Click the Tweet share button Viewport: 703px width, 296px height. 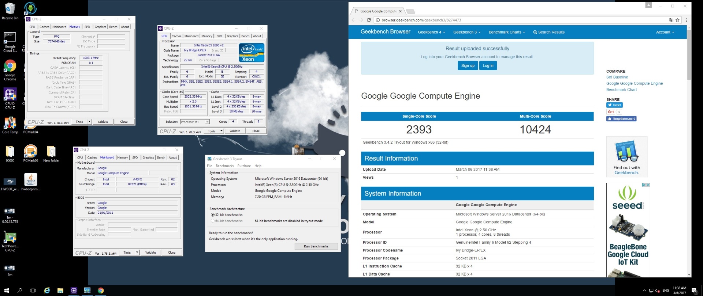614,105
